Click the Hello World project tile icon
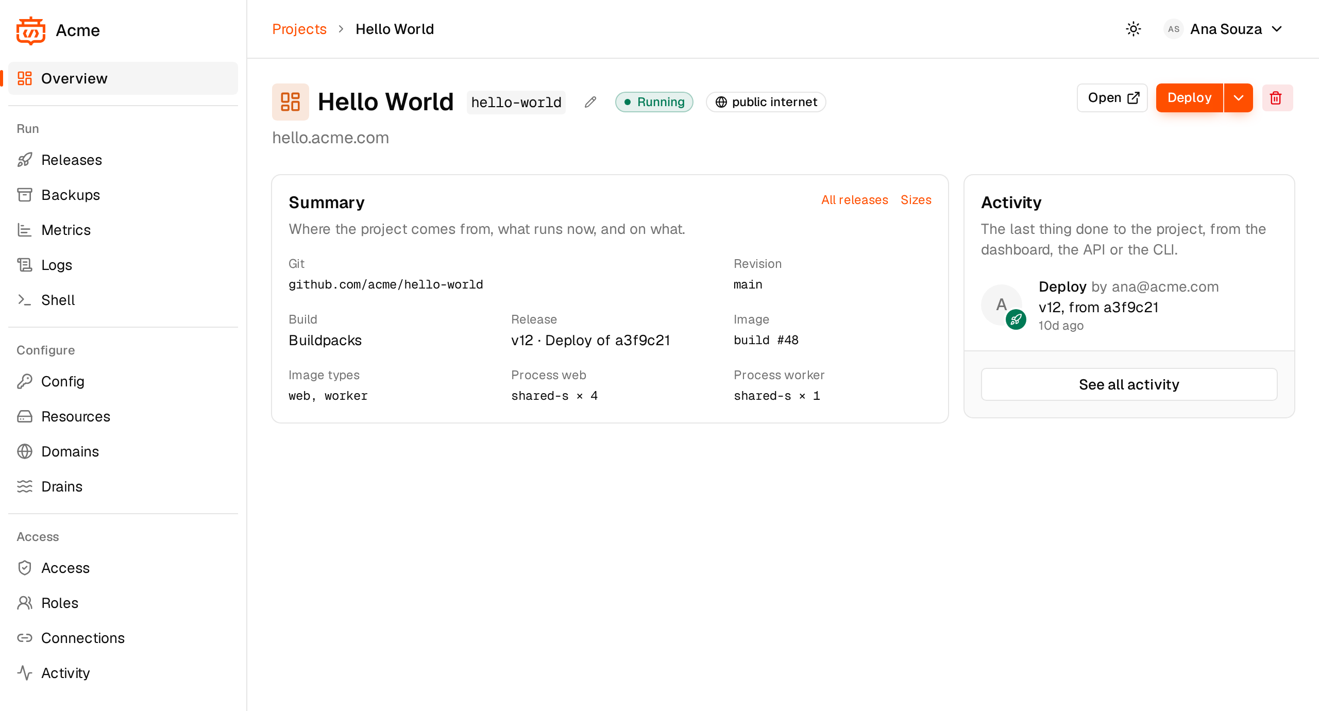 pos(291,102)
